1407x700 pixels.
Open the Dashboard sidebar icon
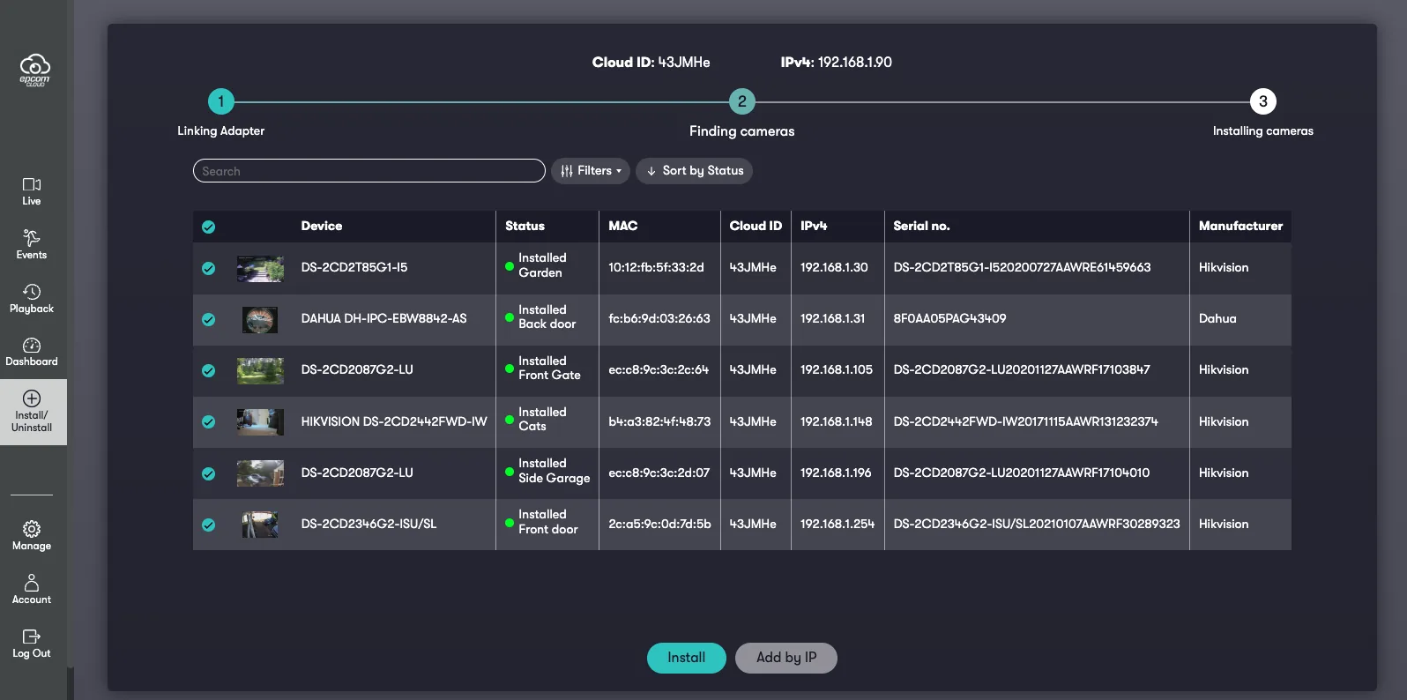pyautogui.click(x=32, y=352)
